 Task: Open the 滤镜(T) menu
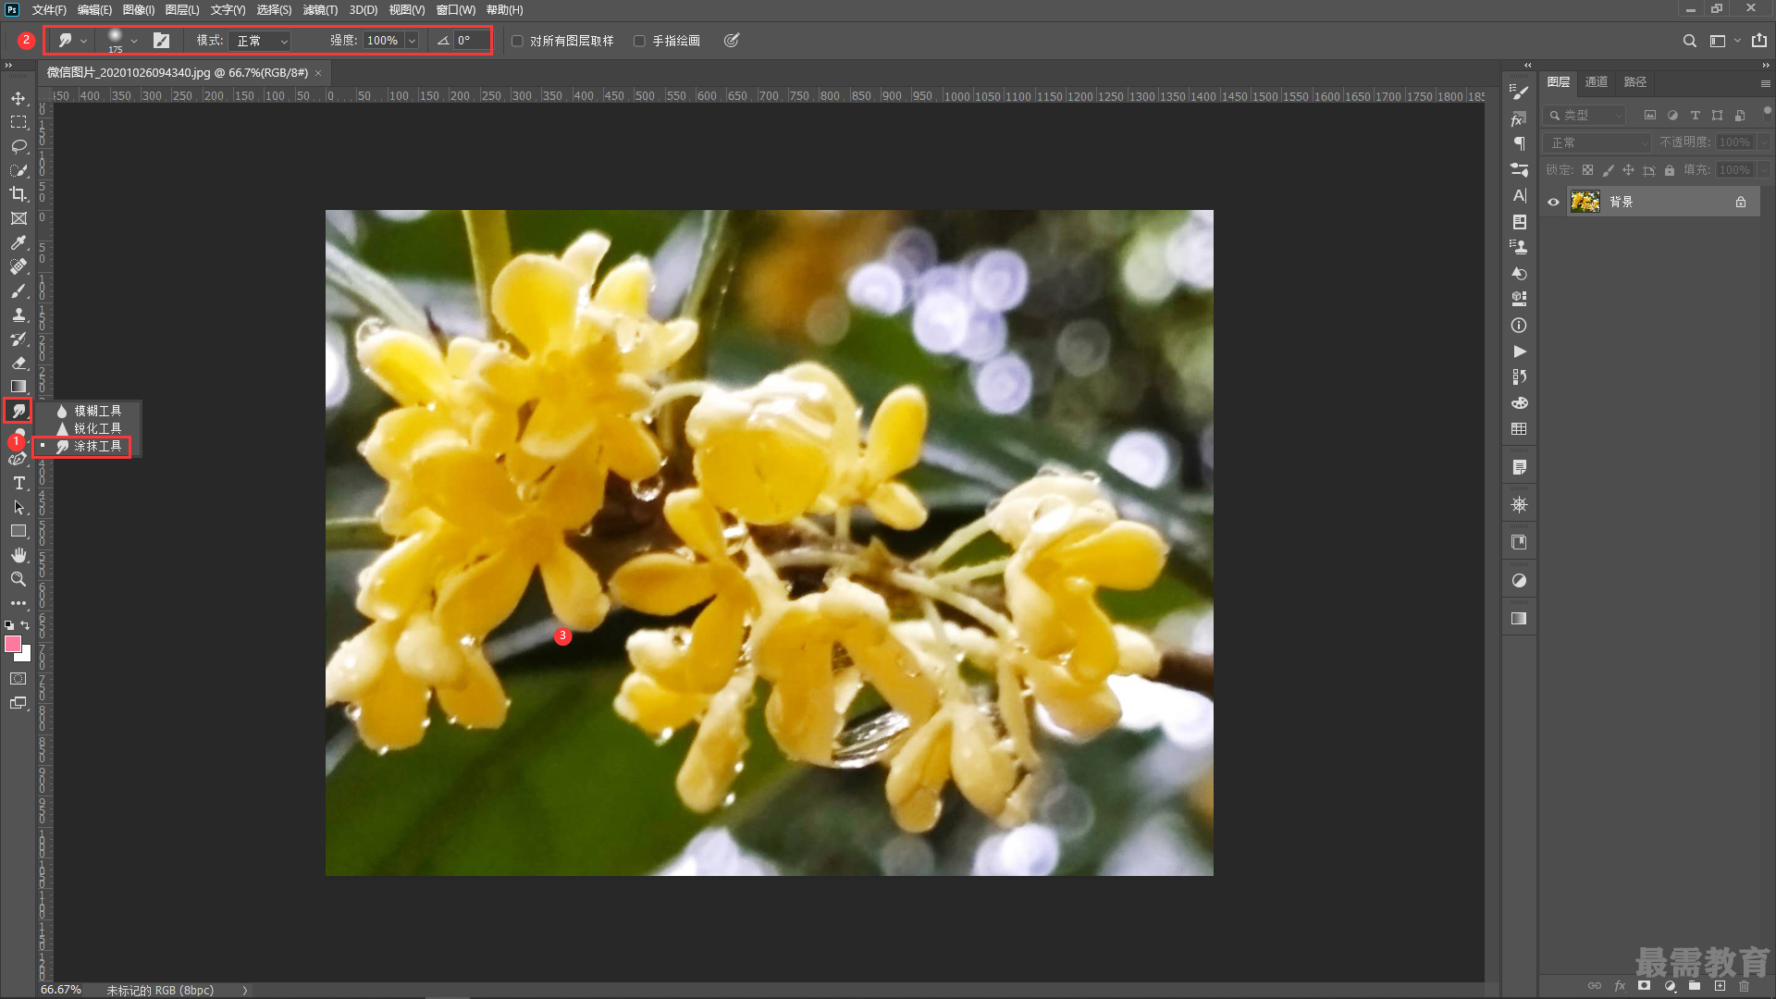click(320, 10)
